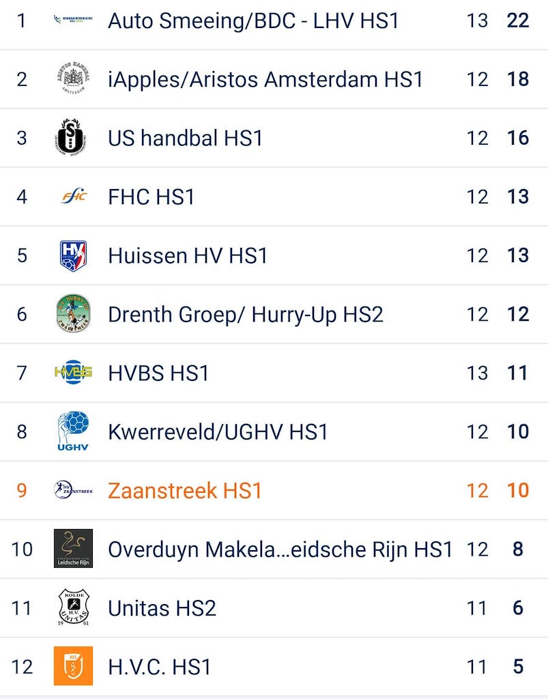Screen dimensions: 548x699
Task: Tap rank number 12 for H.V.C.
Action: click(22, 666)
